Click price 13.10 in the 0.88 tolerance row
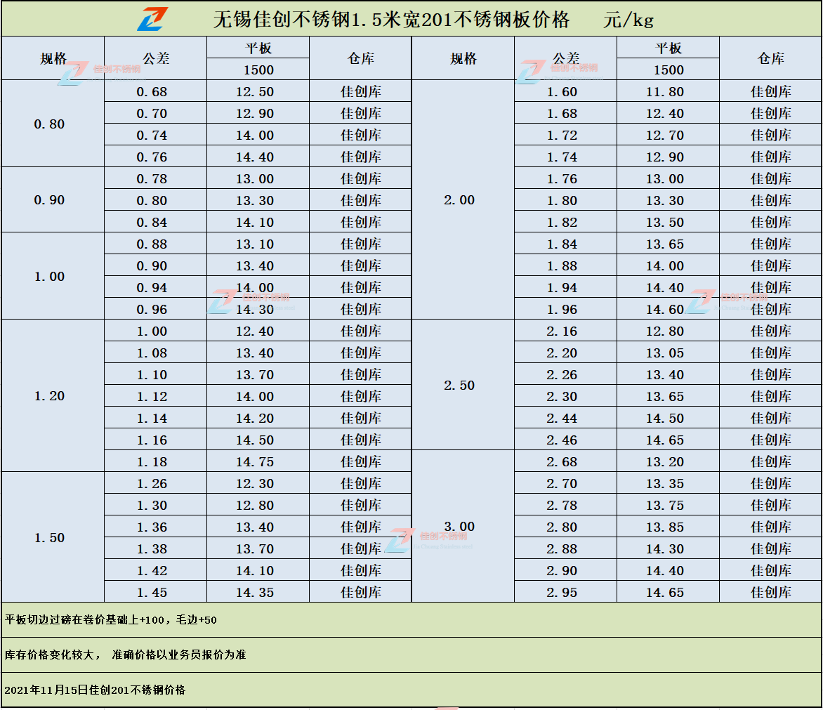 click(255, 244)
